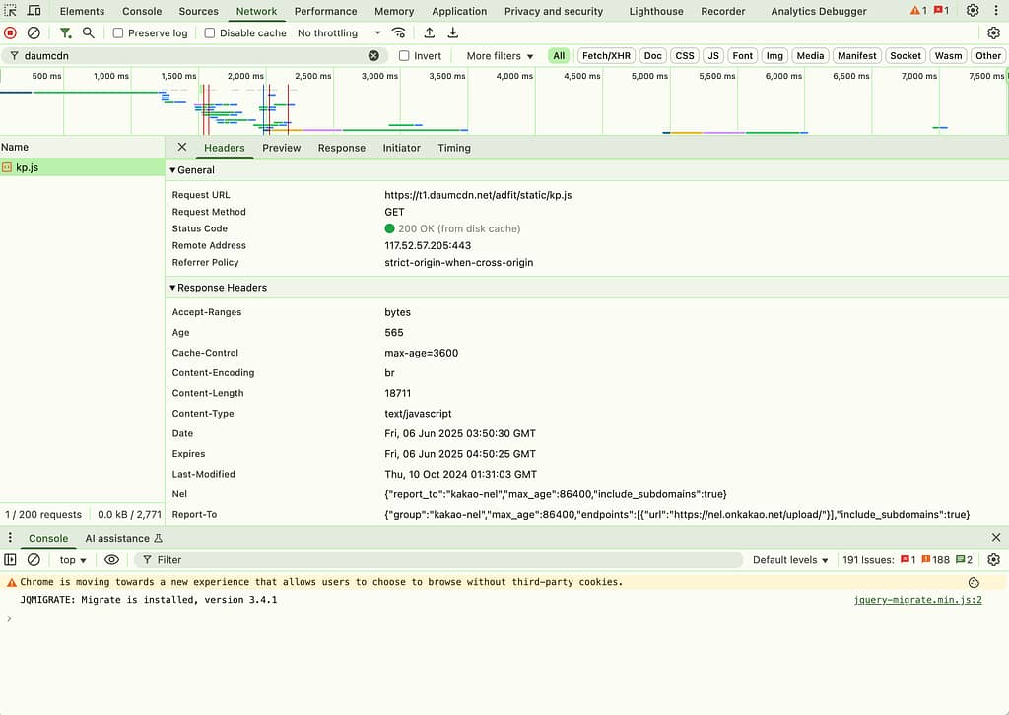Filter by Font requests
This screenshot has width=1009, height=715.
coord(742,56)
